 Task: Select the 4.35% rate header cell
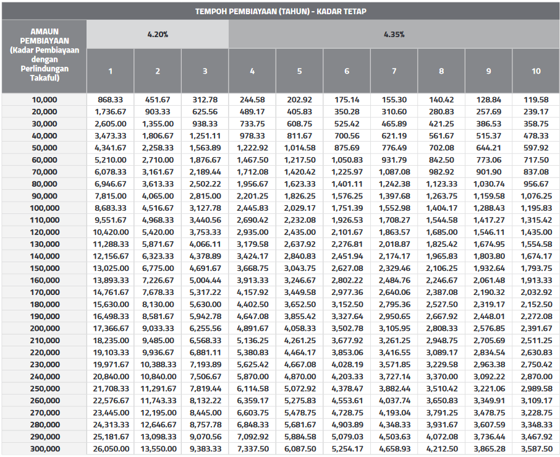[394, 35]
